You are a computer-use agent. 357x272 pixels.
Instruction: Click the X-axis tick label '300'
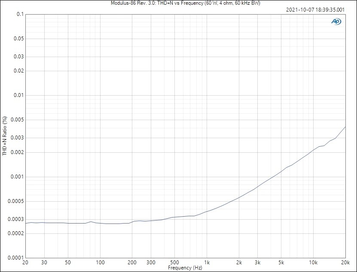pyautogui.click(x=151, y=263)
